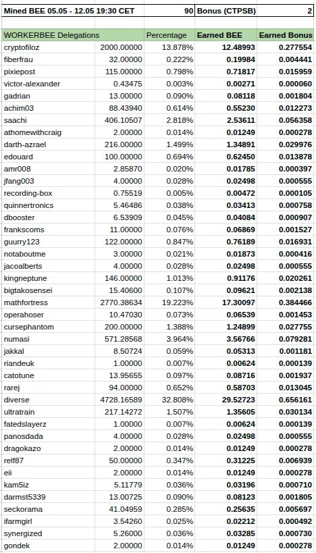Click darth-azrael earned bonus 0.029976
The image size is (316, 553).
(x=286, y=144)
